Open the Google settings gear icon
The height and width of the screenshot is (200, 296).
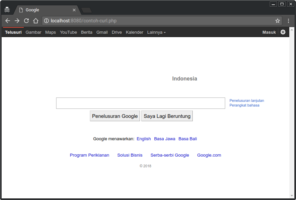[x=283, y=32]
